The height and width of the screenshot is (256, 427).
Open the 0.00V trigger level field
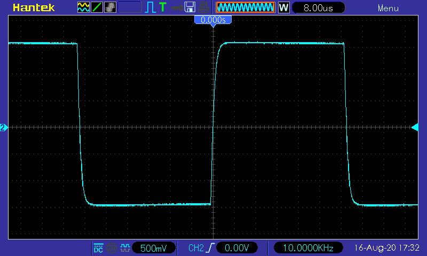point(236,248)
